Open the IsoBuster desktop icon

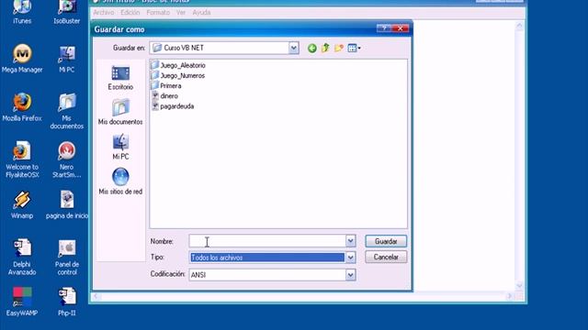[x=66, y=12]
